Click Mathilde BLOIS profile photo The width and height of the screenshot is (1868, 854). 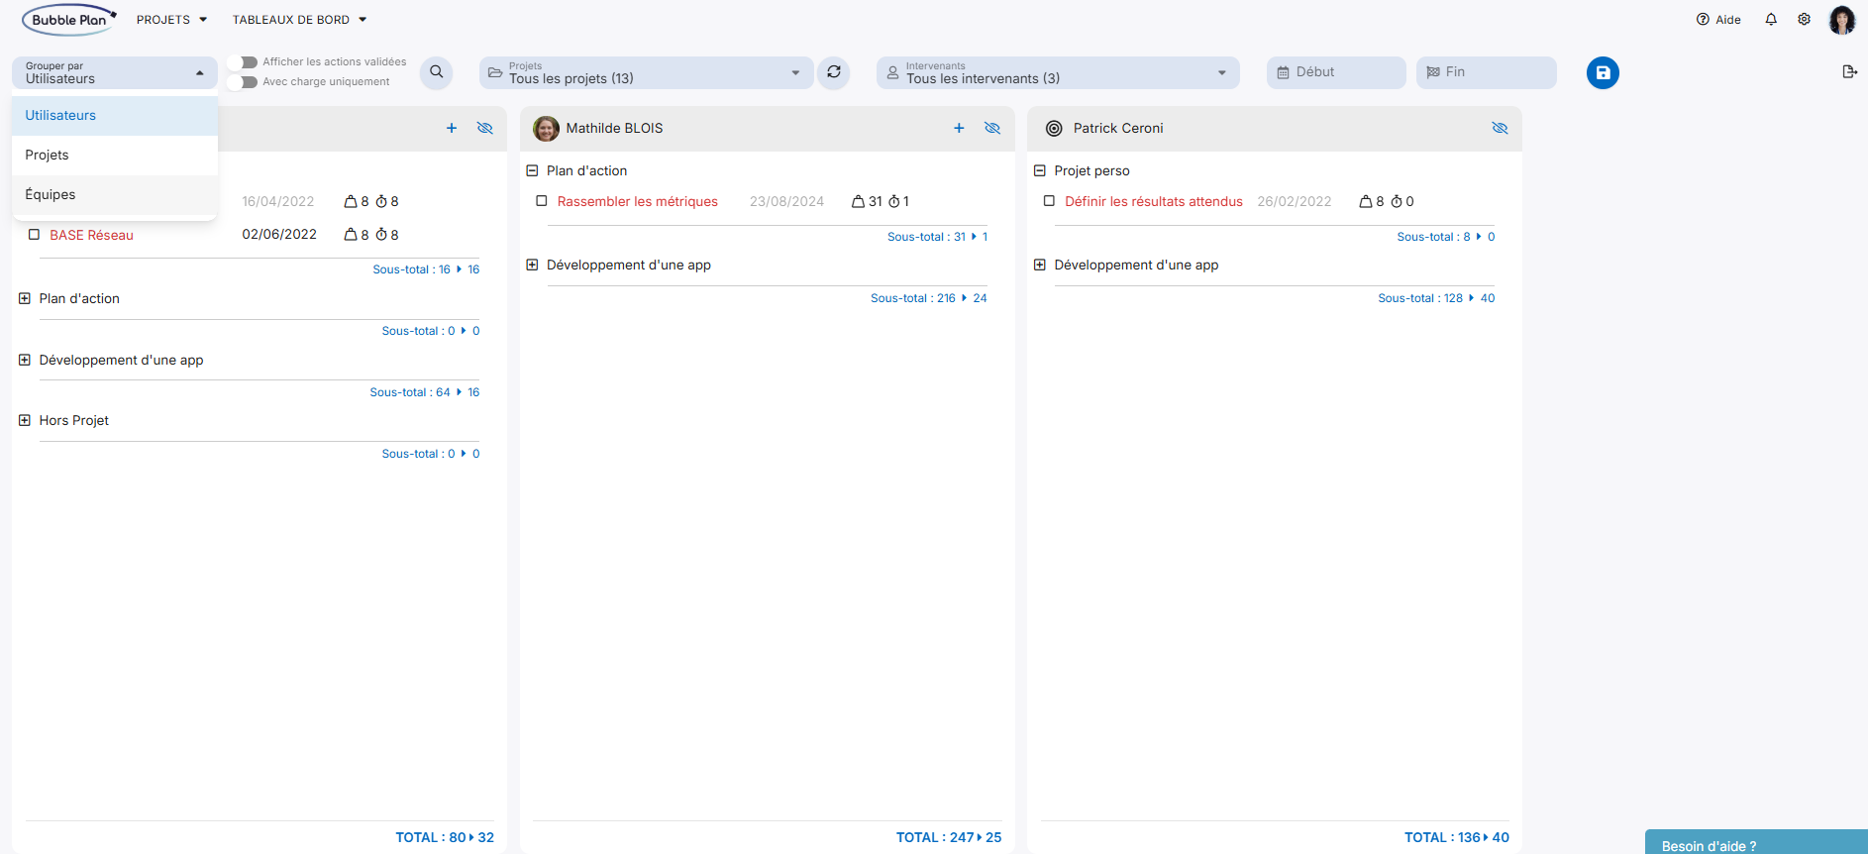pyautogui.click(x=546, y=129)
